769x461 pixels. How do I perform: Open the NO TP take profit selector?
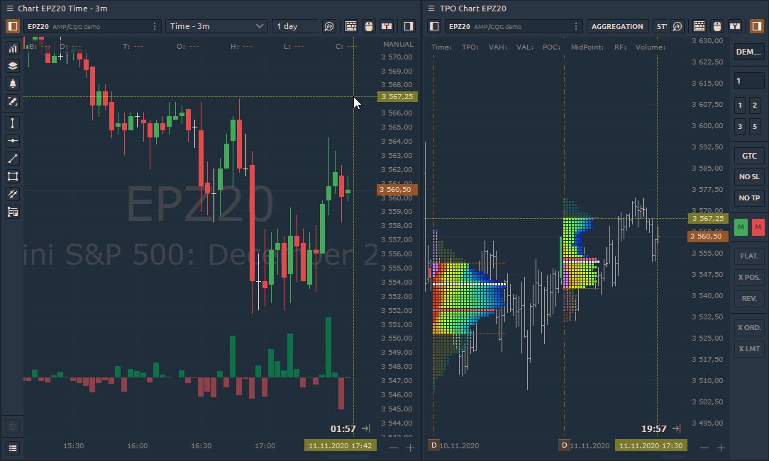click(749, 198)
